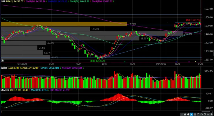Click the cyan triangle date marker
Screen dimensions: 214x116
(x=125, y=62)
